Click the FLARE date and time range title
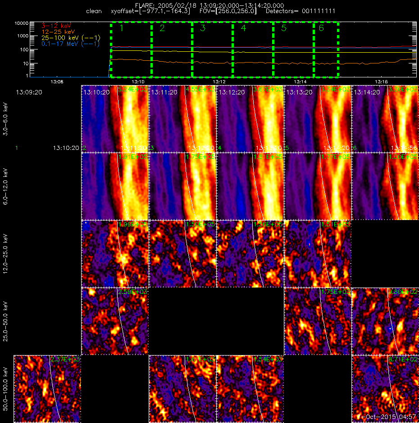Image resolution: width=419 pixels, height=423 pixels. point(209,5)
